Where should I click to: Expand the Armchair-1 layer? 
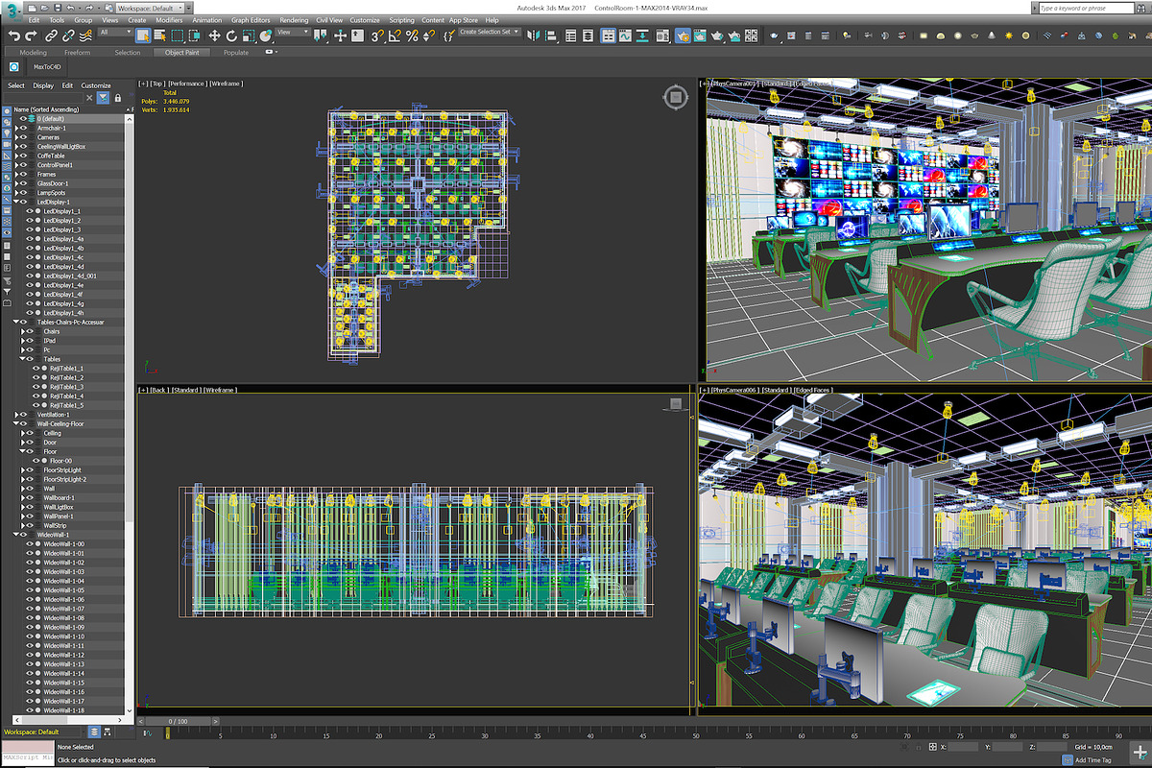point(16,128)
